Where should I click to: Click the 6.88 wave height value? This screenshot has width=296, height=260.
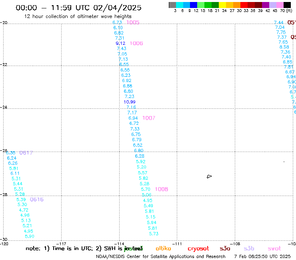pyautogui.click(x=128, y=86)
